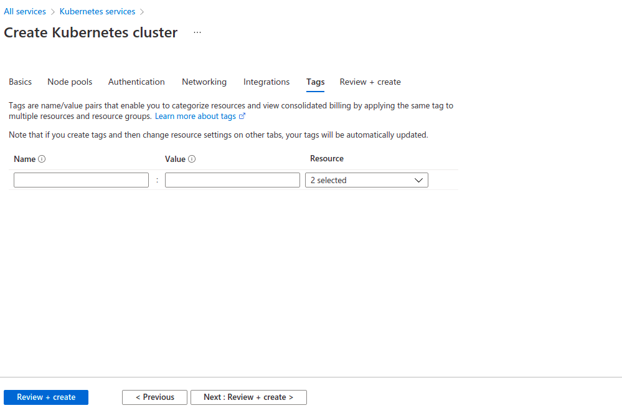The height and width of the screenshot is (408, 622).
Task: Click the blue Review + create button
Action: point(46,397)
